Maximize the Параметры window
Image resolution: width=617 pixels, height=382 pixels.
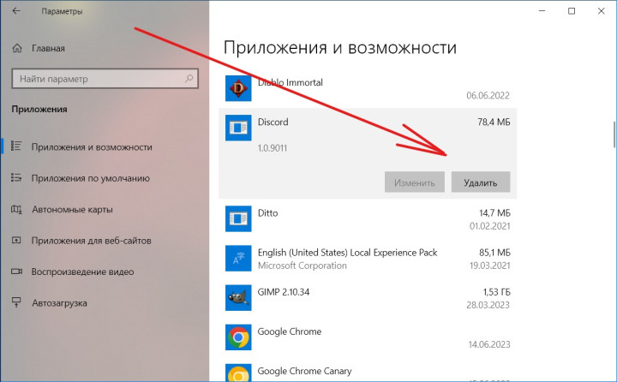[572, 12]
